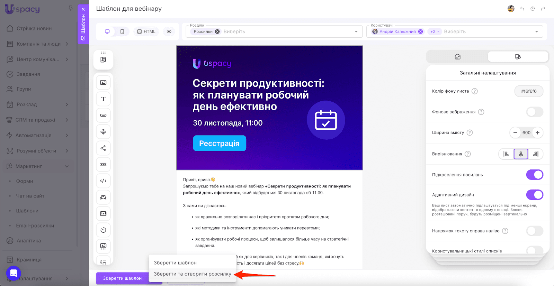This screenshot has width=554, height=286.
Task: Select the HTML code block tool
Action: click(103, 181)
